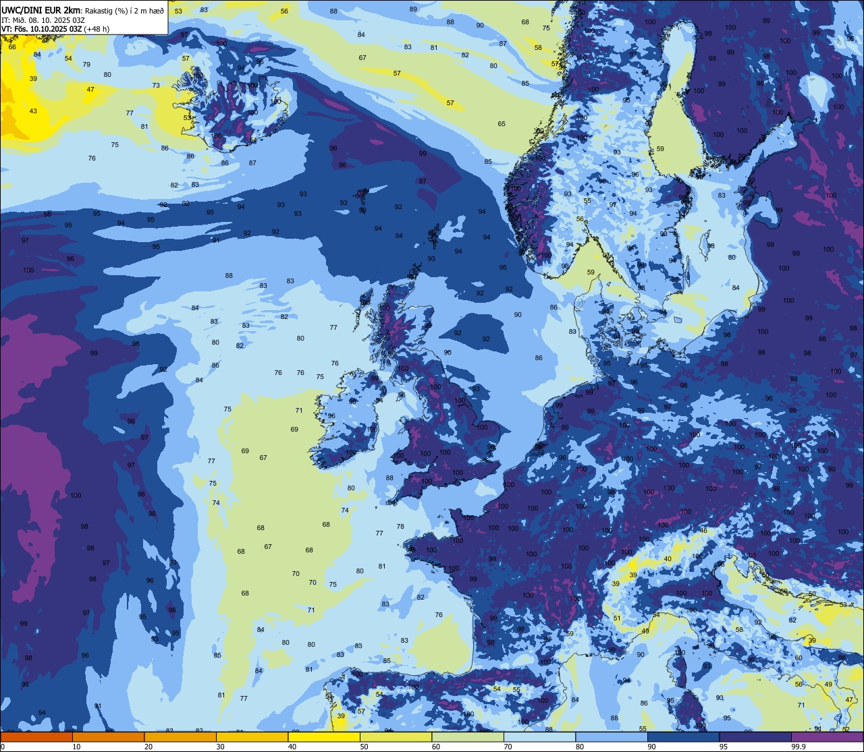Click the '73' value west of Iceland
Viewport: 864px width, 752px height.
pos(156,86)
